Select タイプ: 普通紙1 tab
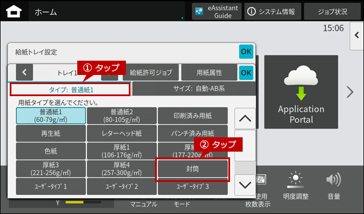The image size is (364, 214). pos(70,90)
